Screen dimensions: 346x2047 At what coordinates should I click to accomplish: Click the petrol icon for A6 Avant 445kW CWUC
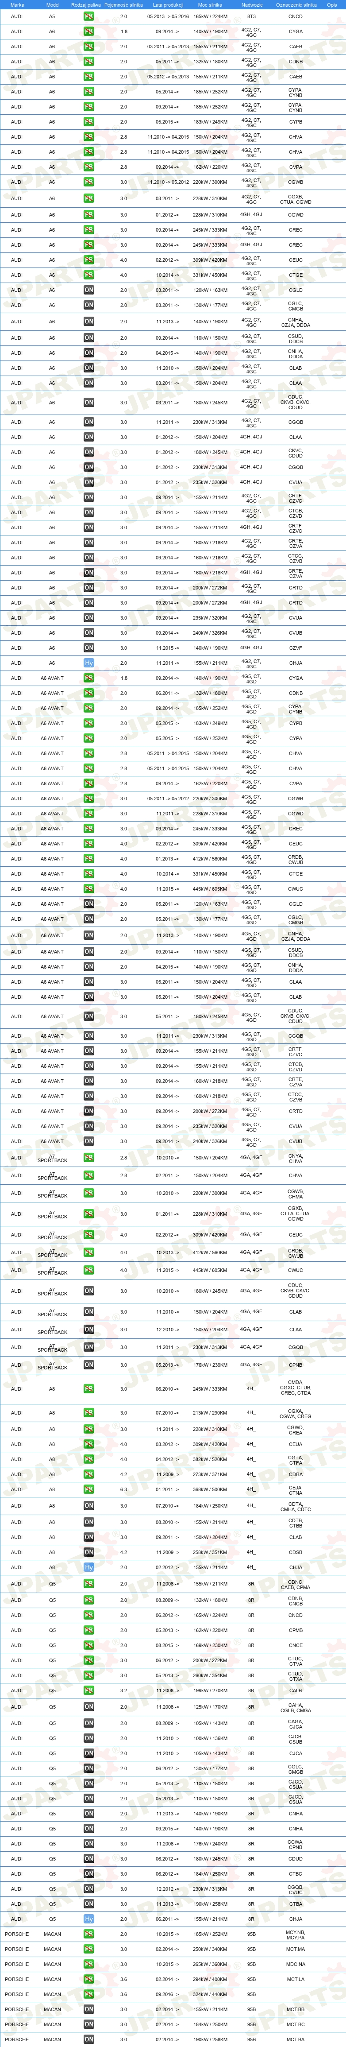(x=89, y=888)
